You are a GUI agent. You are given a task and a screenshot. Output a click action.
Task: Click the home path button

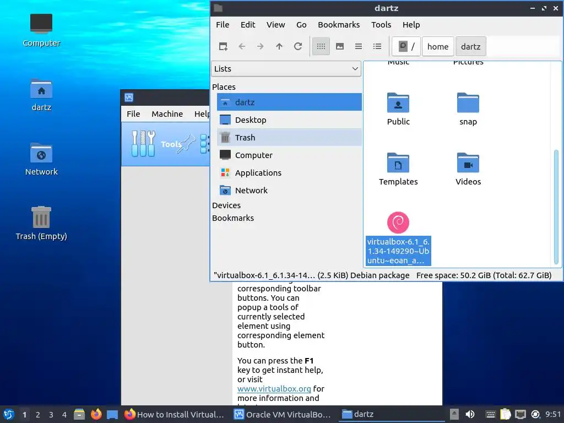pos(438,46)
